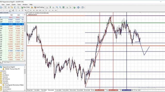Open the Charts menu

14,5
